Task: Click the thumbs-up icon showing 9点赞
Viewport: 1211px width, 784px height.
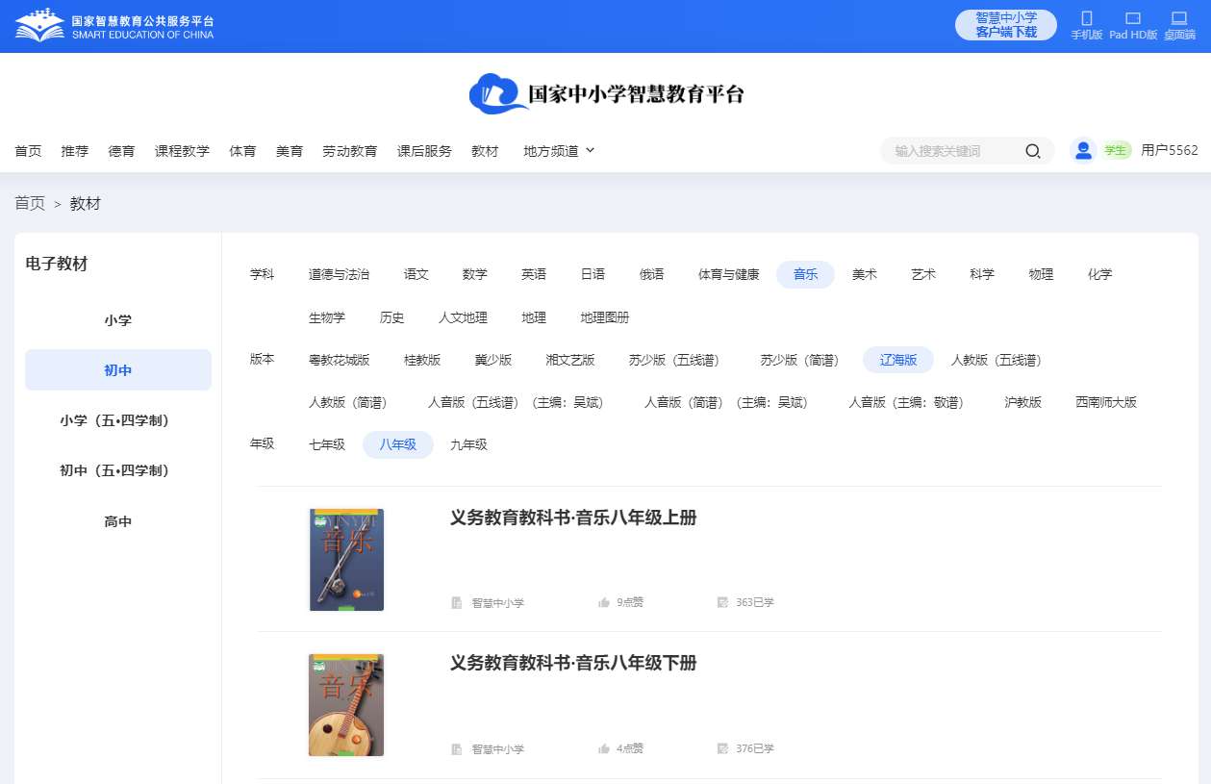Action: tap(604, 603)
